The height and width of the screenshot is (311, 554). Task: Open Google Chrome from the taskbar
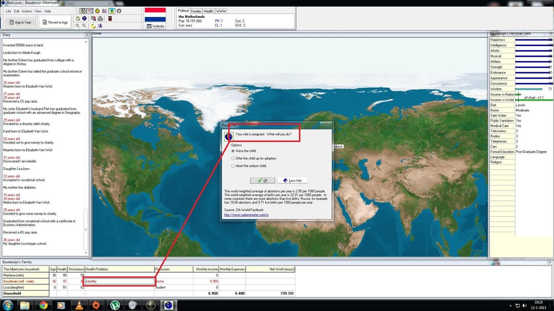44,305
